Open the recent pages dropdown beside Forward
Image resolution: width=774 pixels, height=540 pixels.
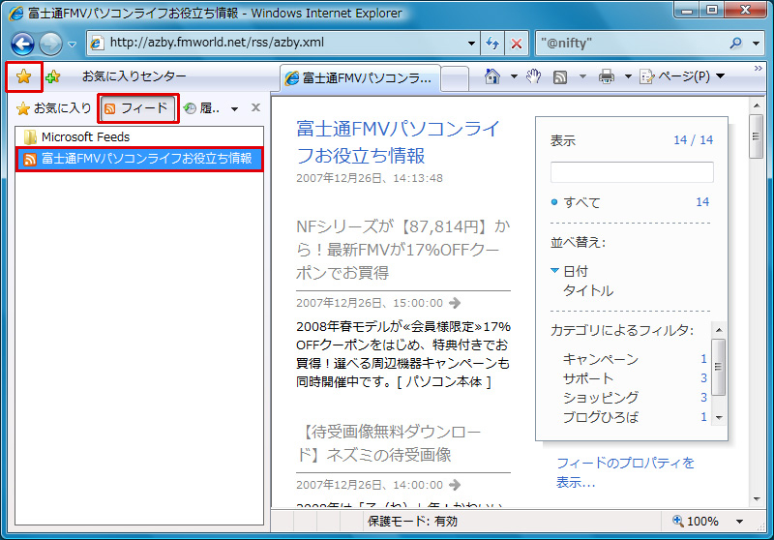[x=72, y=44]
